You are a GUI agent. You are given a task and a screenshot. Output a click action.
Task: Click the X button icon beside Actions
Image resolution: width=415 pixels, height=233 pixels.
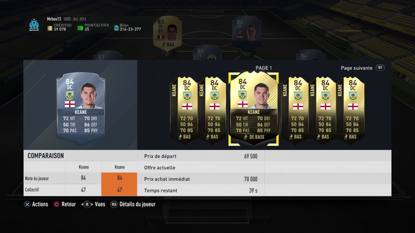27,205
